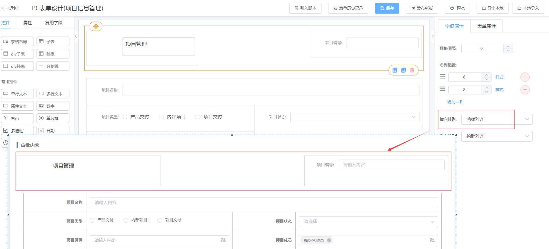Delete the selected grid with trash icon
Image resolution: width=549 pixels, height=249 pixels.
pos(412,70)
